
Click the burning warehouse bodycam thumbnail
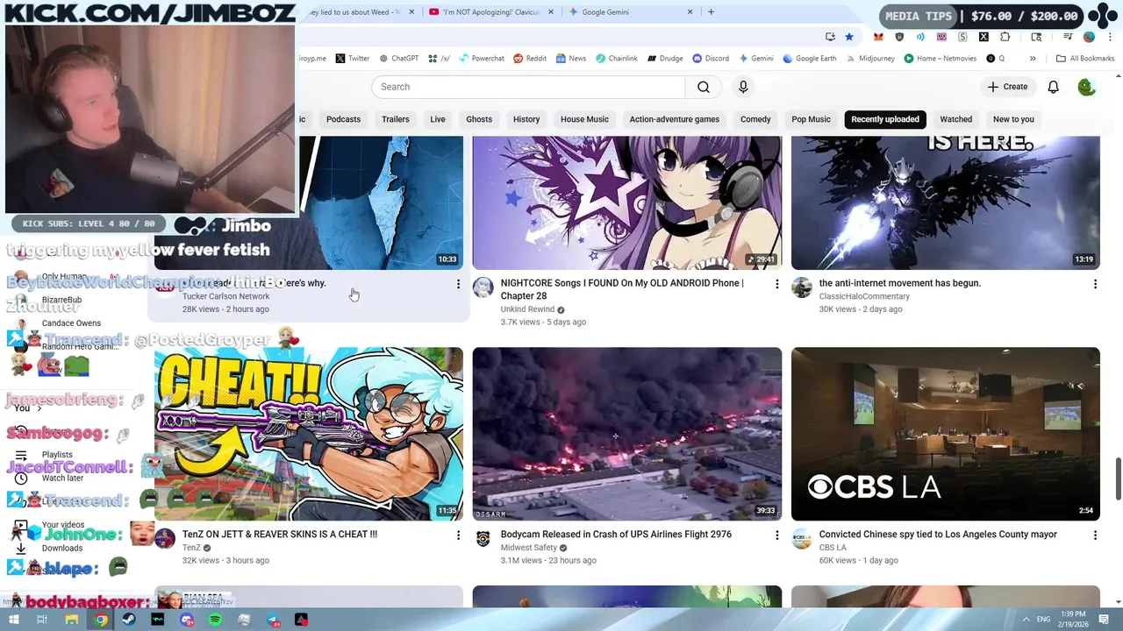coord(626,434)
